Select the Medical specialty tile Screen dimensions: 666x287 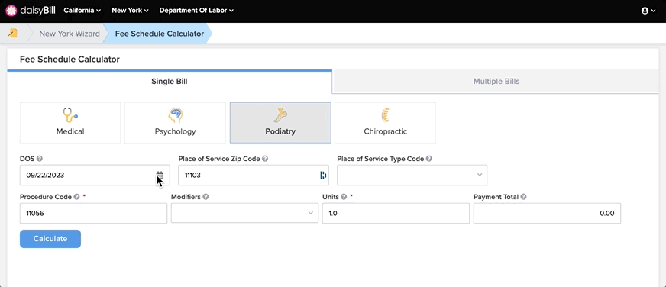70,123
